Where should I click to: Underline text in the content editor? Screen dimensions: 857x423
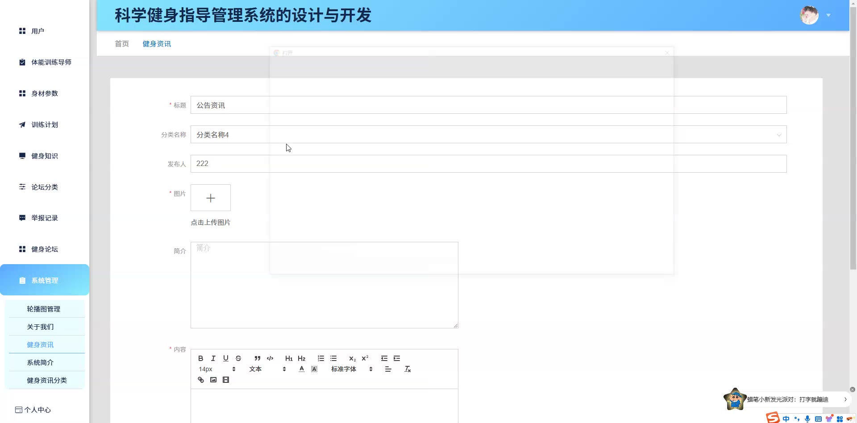[x=226, y=358]
